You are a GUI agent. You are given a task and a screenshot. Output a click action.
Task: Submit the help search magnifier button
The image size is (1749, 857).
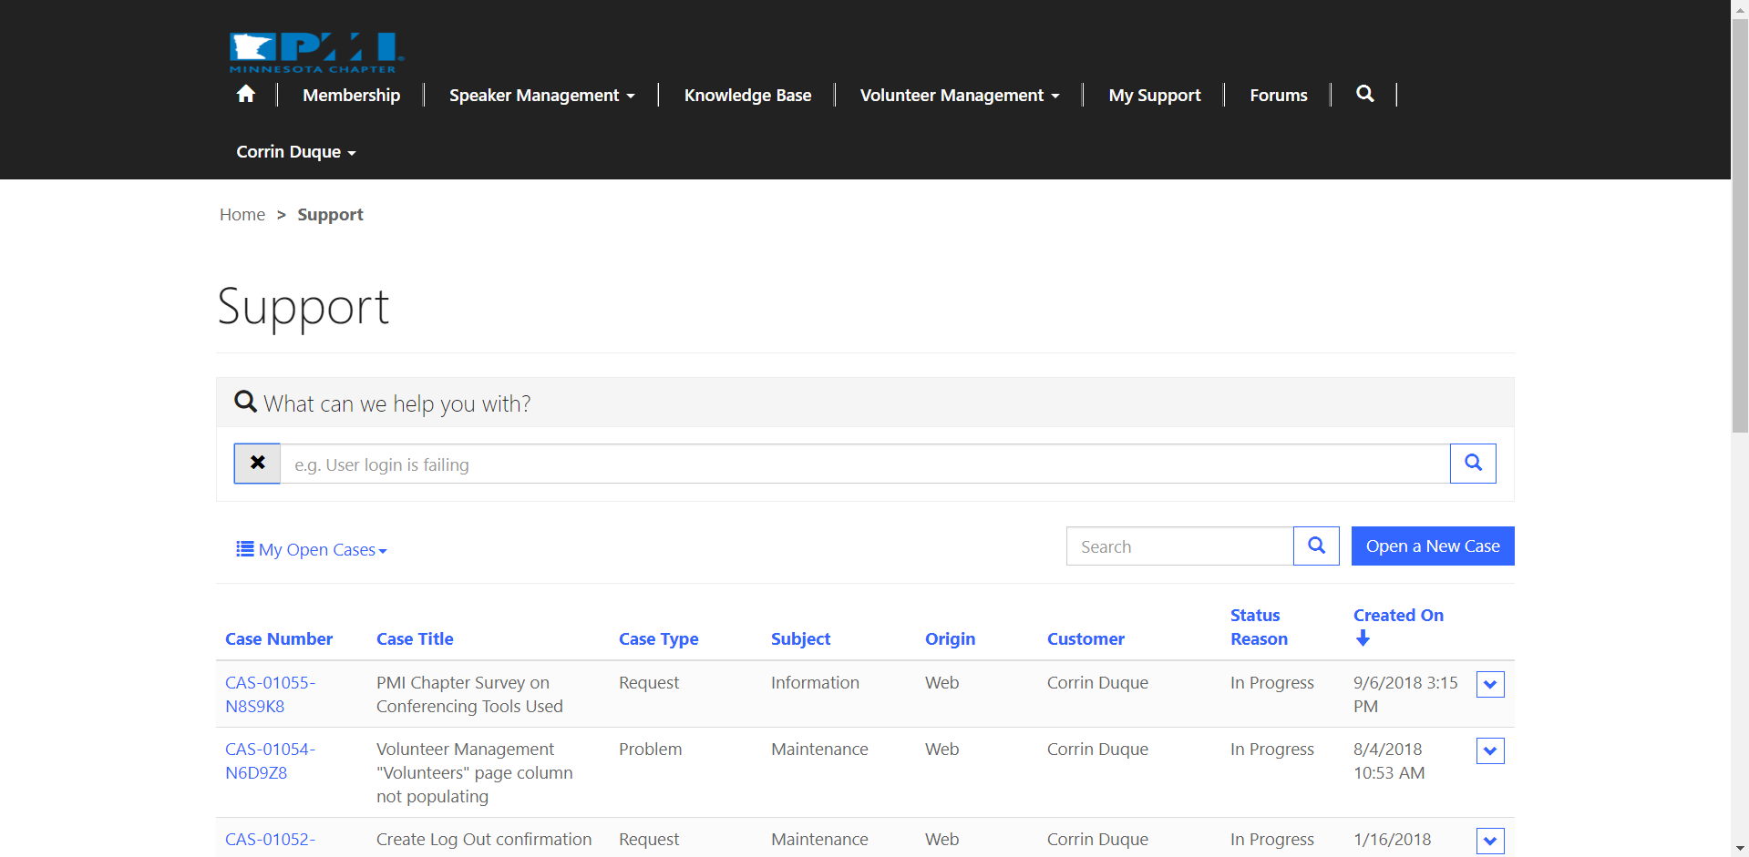click(x=1472, y=464)
